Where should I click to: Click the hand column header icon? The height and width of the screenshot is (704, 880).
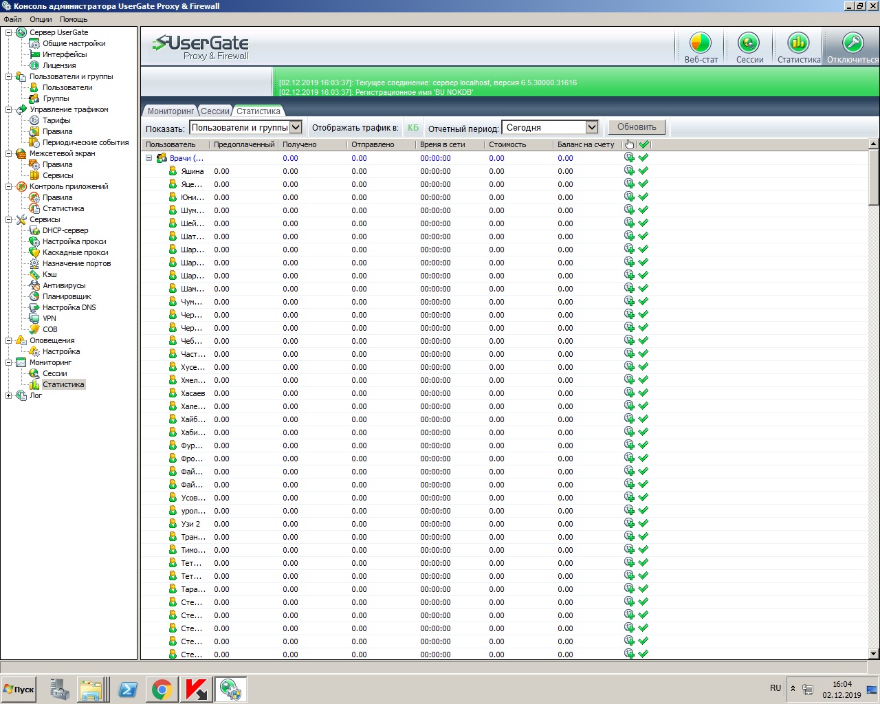[629, 144]
